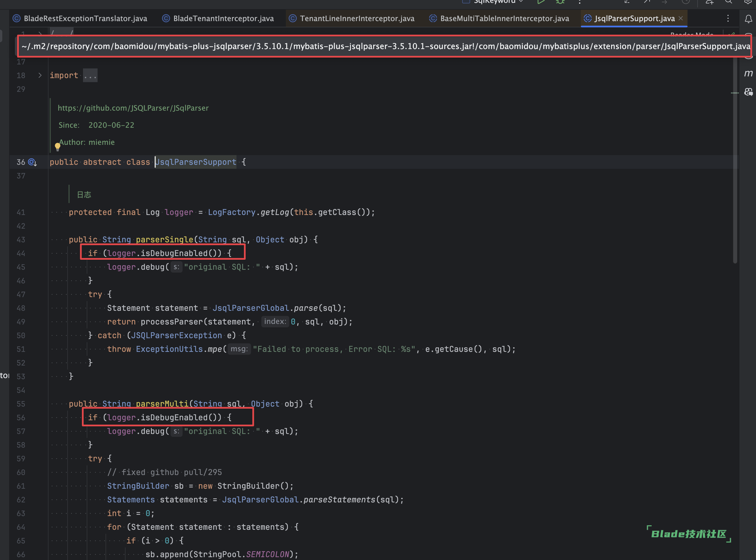Click 'abstract' keyword on line 36
Image resolution: width=756 pixels, height=560 pixels.
pyautogui.click(x=102, y=162)
